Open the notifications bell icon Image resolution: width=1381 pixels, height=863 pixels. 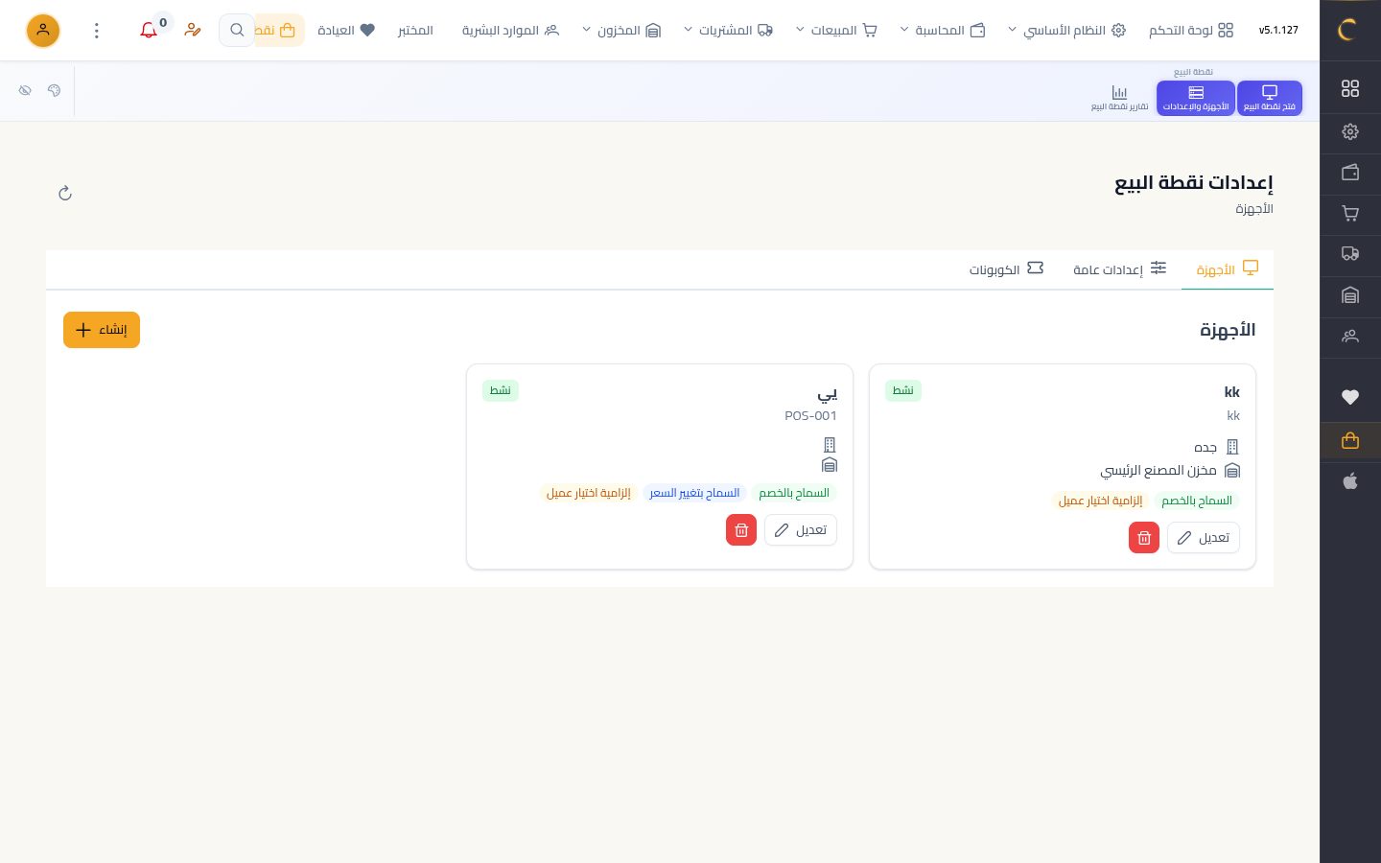149,31
